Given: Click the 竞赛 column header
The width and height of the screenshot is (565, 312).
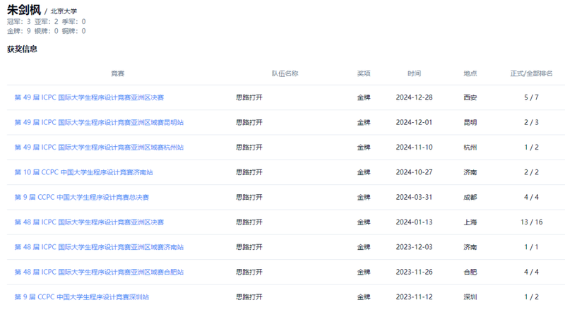Looking at the screenshot, I should click(117, 73).
